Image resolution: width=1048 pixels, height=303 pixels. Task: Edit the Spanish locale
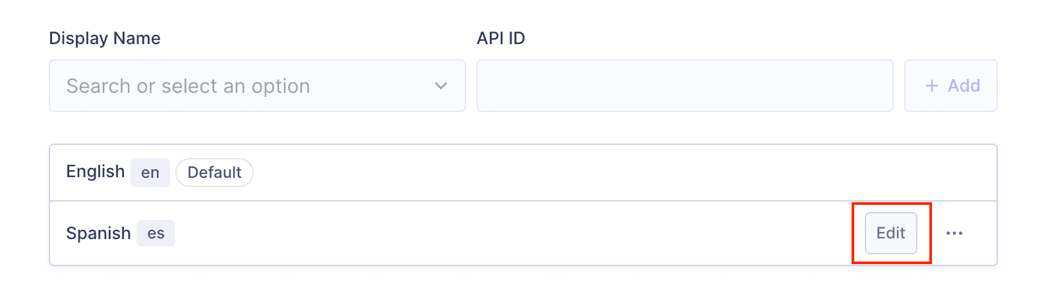pyautogui.click(x=890, y=233)
